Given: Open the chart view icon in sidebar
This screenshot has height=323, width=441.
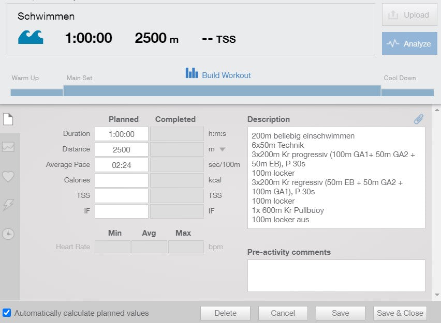Looking at the screenshot, I should click(x=8, y=147).
